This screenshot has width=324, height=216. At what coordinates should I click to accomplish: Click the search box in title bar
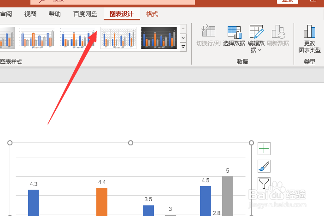point(112,2)
